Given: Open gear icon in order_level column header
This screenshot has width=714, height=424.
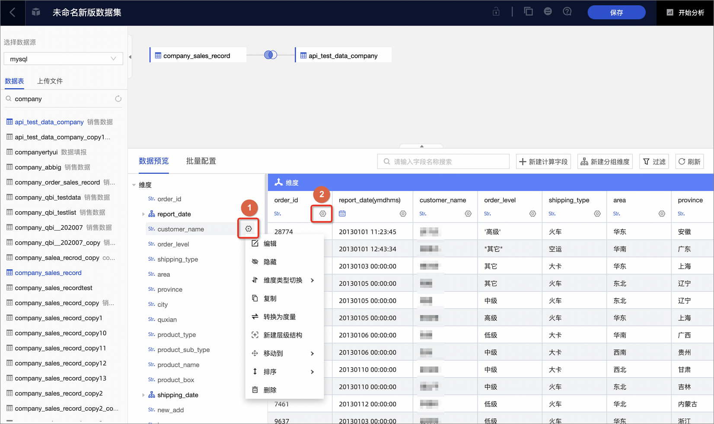Looking at the screenshot, I should (x=532, y=214).
